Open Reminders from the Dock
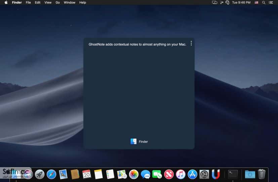278x182 pixels. [110, 174]
